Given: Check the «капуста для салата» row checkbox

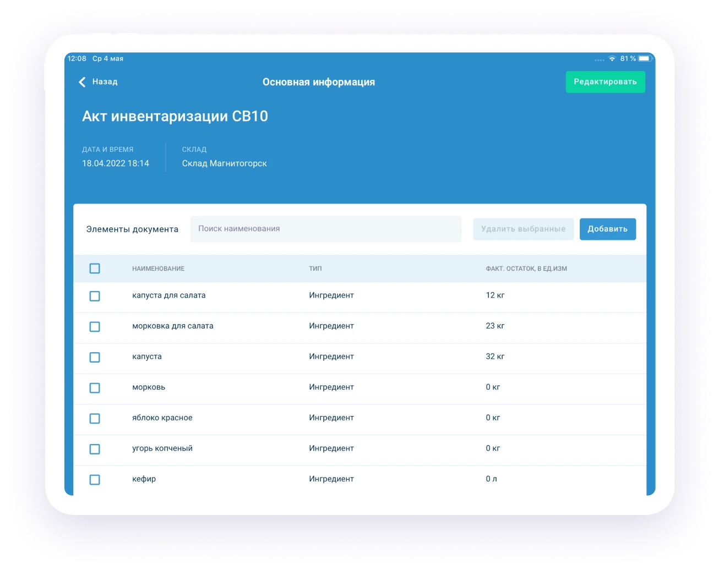Looking at the screenshot, I should [x=95, y=296].
